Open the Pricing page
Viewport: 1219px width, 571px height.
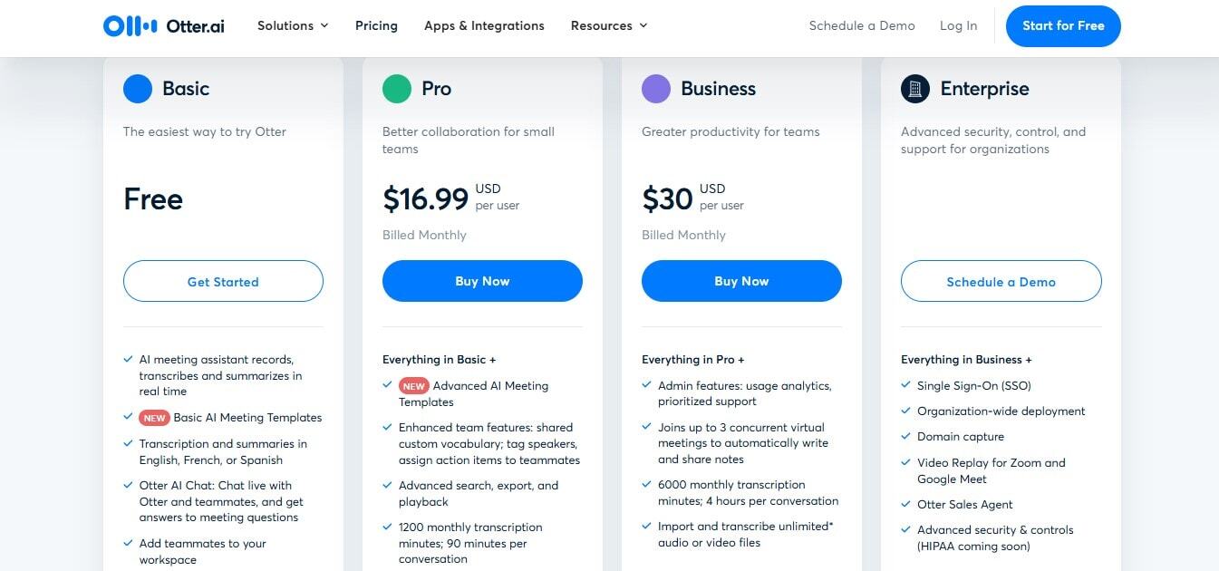click(376, 25)
